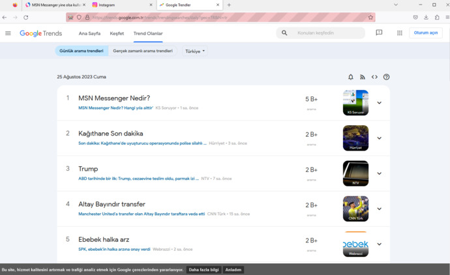Click the browser forward arrow
450x275 pixels.
(15, 18)
